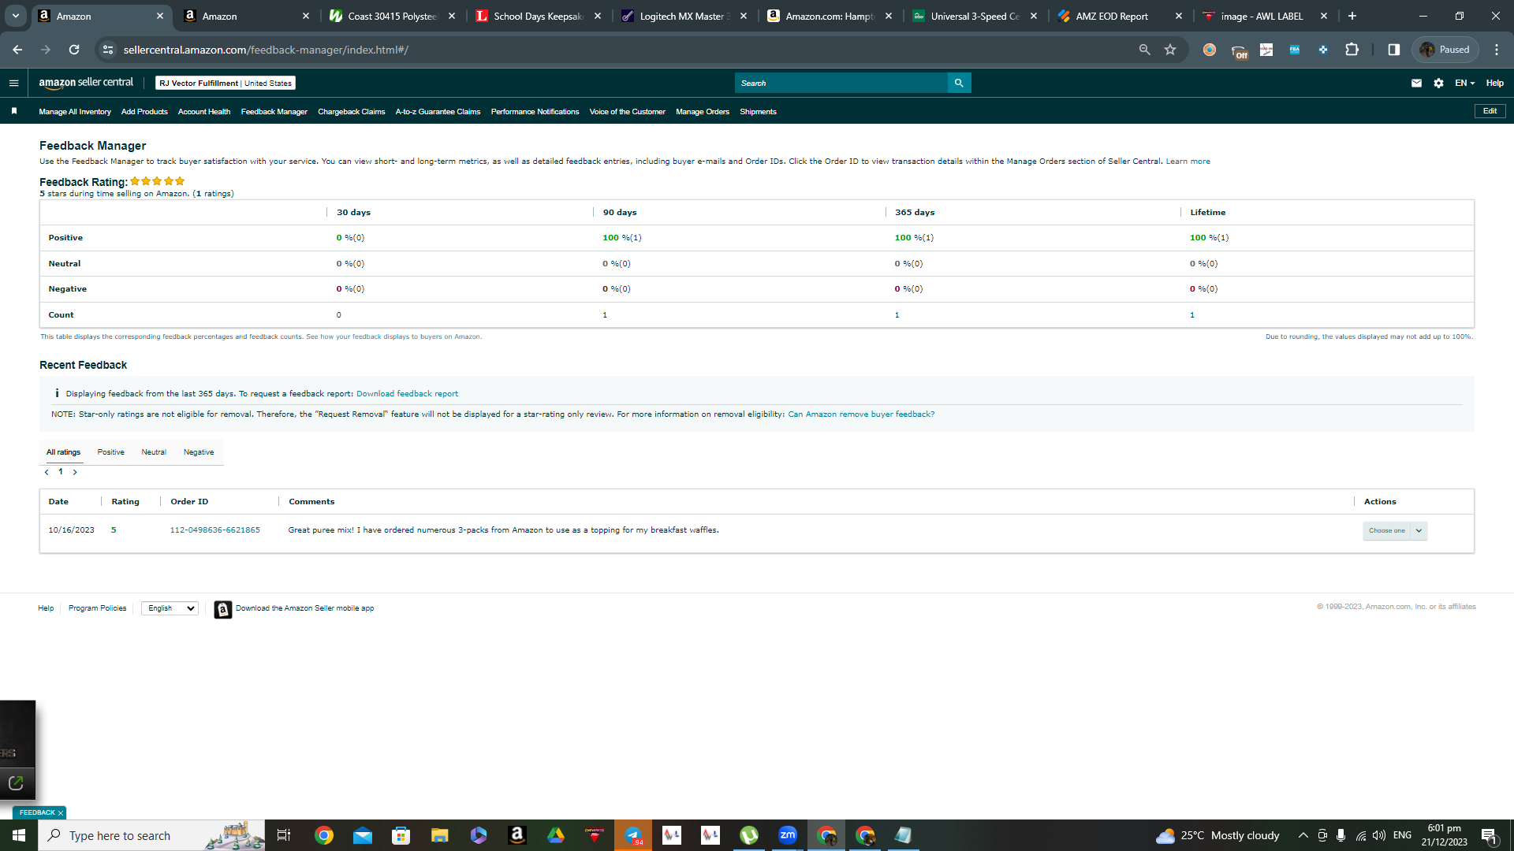Open Manage All Inventory menu item
The image size is (1514, 851).
(75, 111)
